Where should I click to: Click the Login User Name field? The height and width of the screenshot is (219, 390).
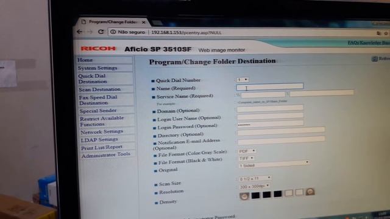pos(271,116)
